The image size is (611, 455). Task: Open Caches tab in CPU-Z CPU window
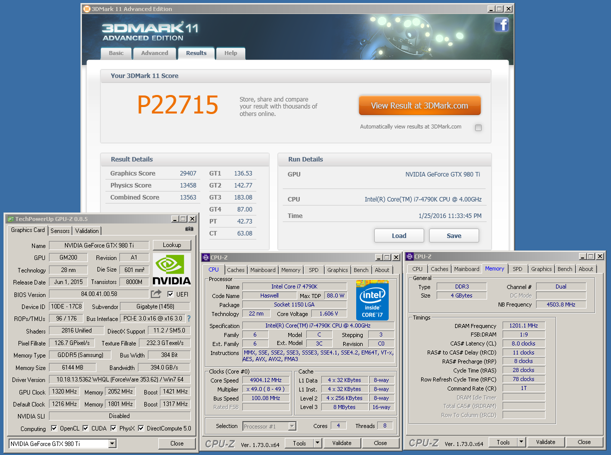pos(236,269)
